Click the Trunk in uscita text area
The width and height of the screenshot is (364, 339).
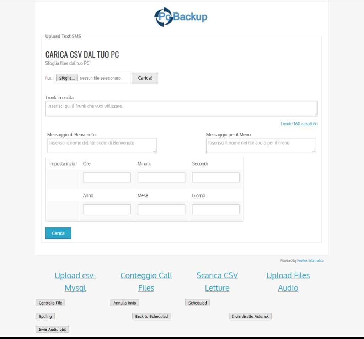pyautogui.click(x=181, y=108)
